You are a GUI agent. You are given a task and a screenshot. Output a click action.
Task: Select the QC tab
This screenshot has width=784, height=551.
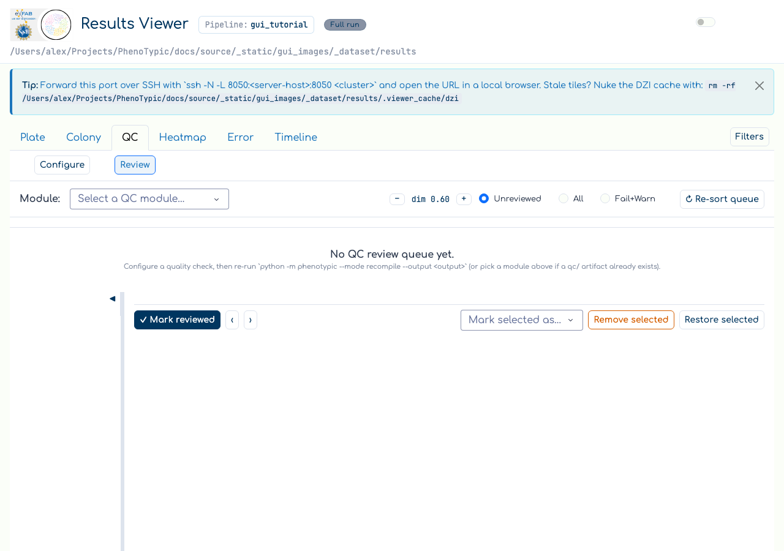(130, 137)
